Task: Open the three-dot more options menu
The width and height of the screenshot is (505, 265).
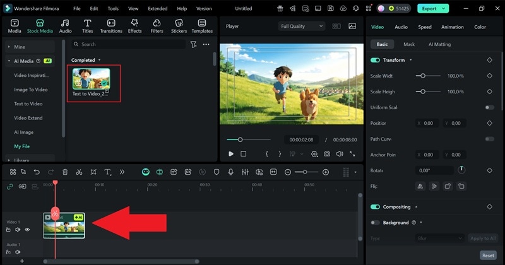Action: click(206, 44)
